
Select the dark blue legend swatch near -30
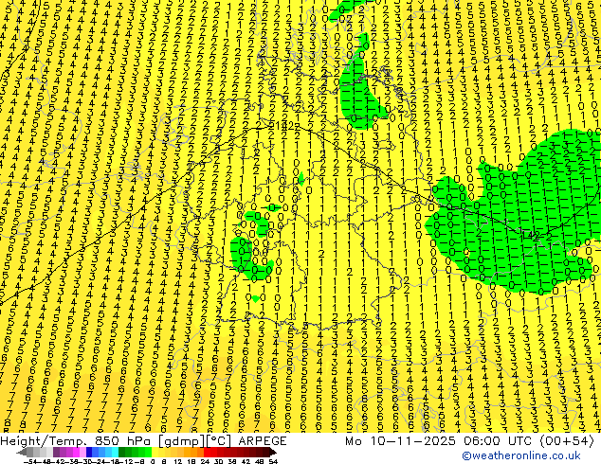[89, 452]
